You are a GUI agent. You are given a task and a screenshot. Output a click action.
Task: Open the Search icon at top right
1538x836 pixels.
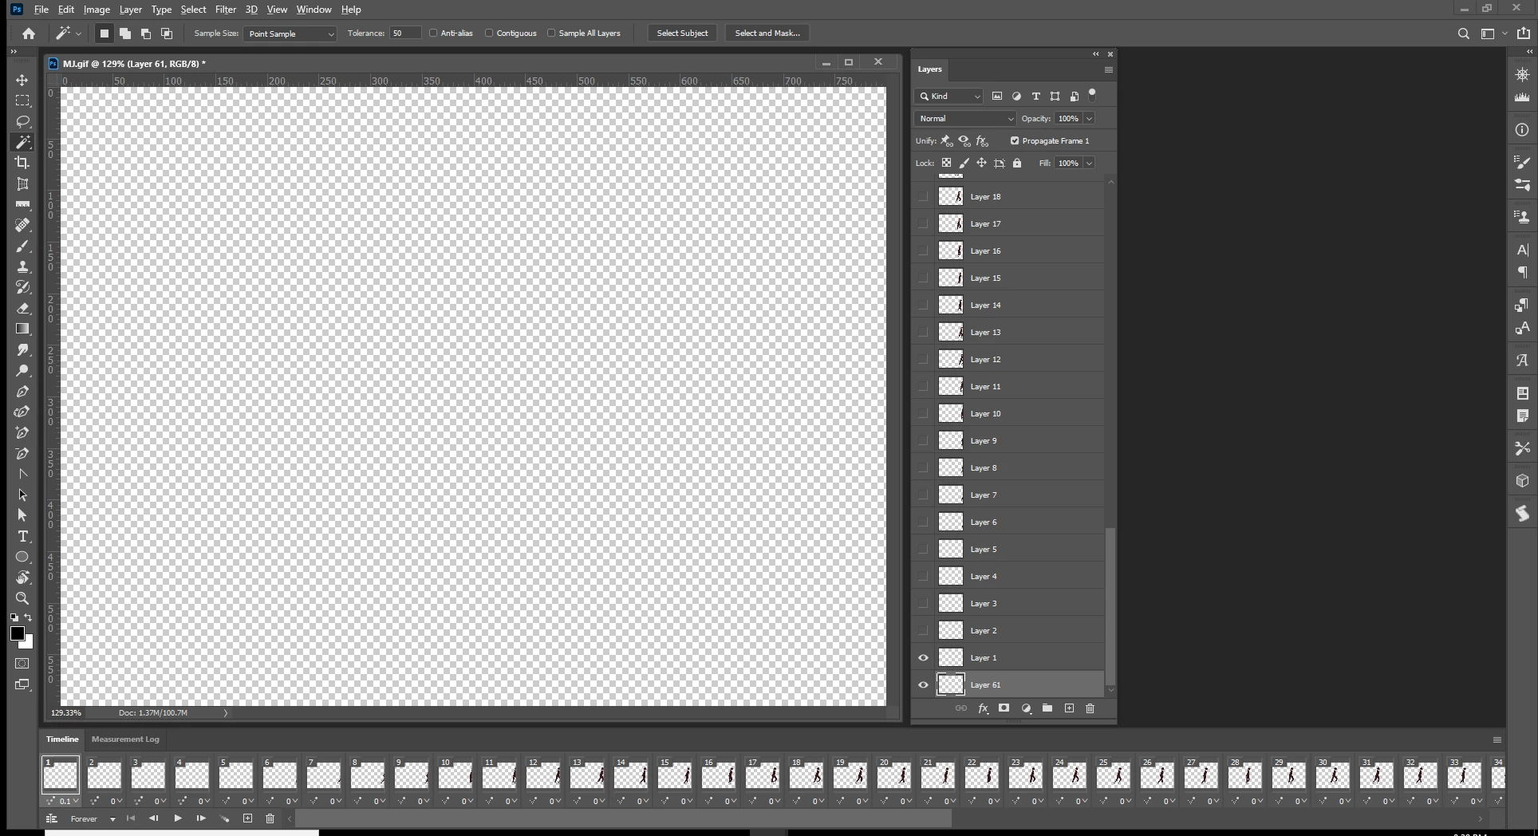[x=1463, y=34]
